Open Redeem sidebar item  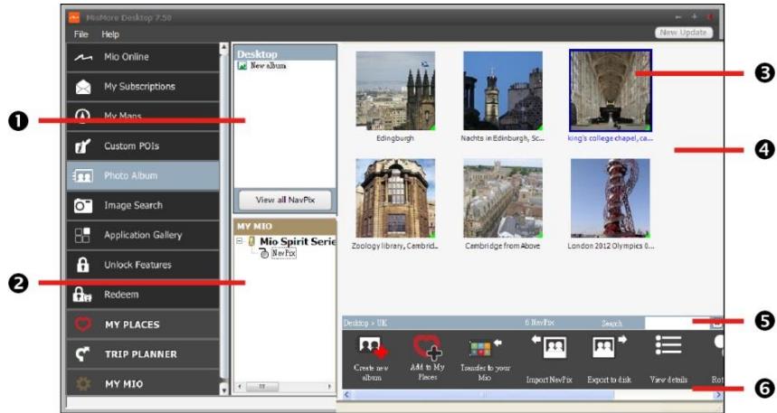point(143,295)
